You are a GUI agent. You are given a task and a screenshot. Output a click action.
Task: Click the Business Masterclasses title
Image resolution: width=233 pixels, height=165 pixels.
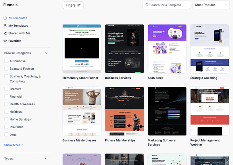point(79,140)
